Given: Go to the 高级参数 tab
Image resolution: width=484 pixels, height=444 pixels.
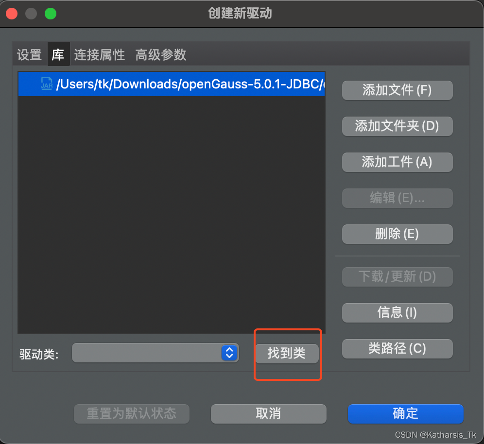Looking at the screenshot, I should [161, 54].
